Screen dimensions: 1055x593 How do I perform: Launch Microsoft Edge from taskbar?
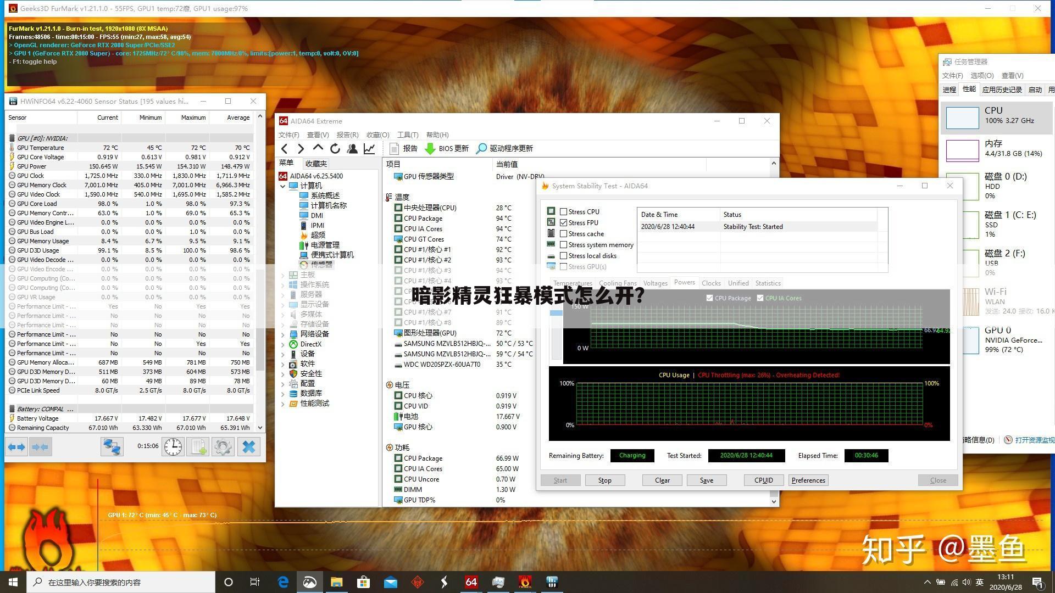coord(283,582)
